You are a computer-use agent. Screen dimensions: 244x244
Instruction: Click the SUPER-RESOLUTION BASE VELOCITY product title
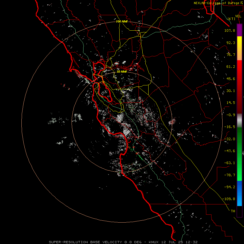click(85, 242)
